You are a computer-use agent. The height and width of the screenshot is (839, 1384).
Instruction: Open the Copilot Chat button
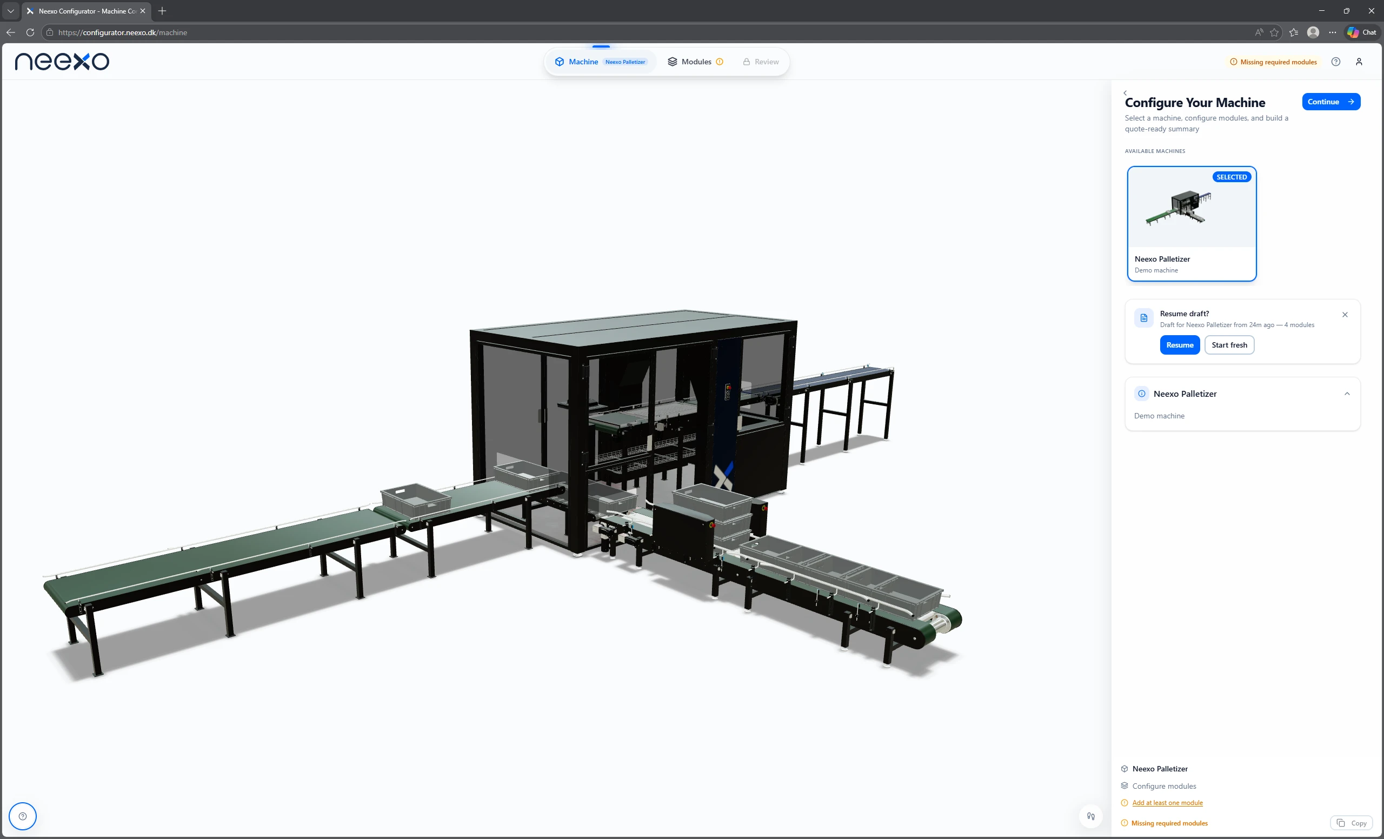coord(1362,32)
